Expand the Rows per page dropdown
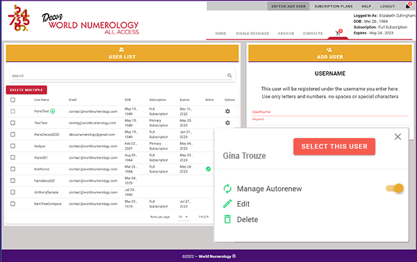417x262 pixels. (x=183, y=217)
